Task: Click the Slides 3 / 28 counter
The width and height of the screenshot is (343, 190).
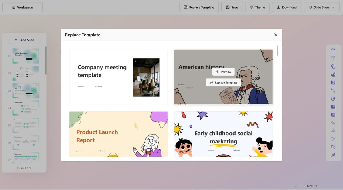Action: click(x=24, y=168)
